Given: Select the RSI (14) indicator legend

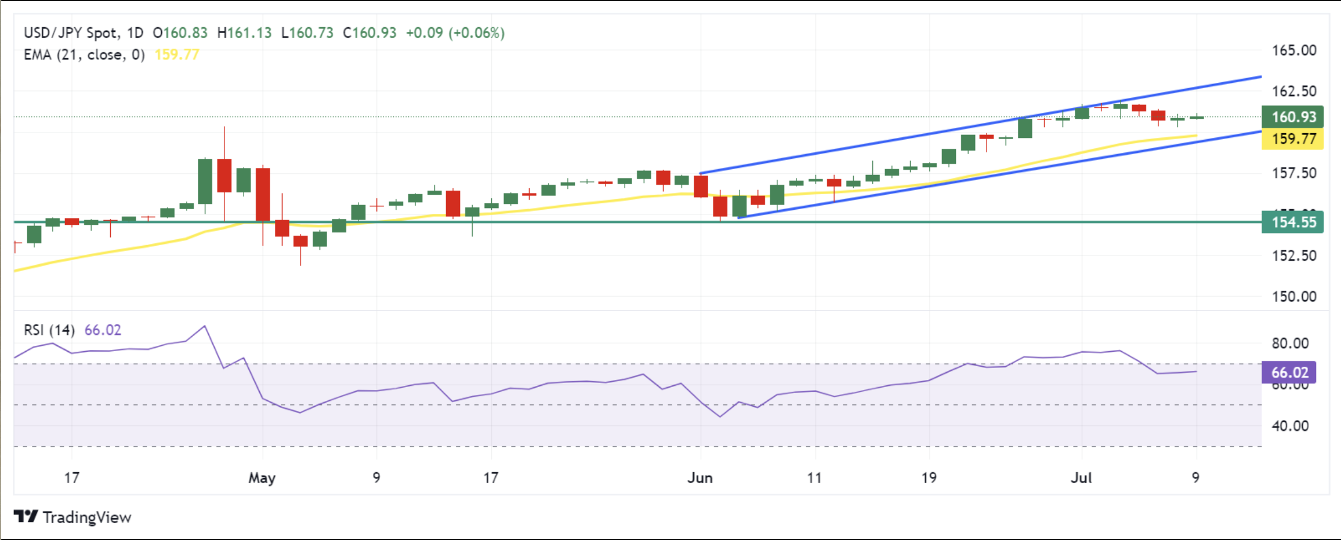Looking at the screenshot, I should (x=49, y=330).
